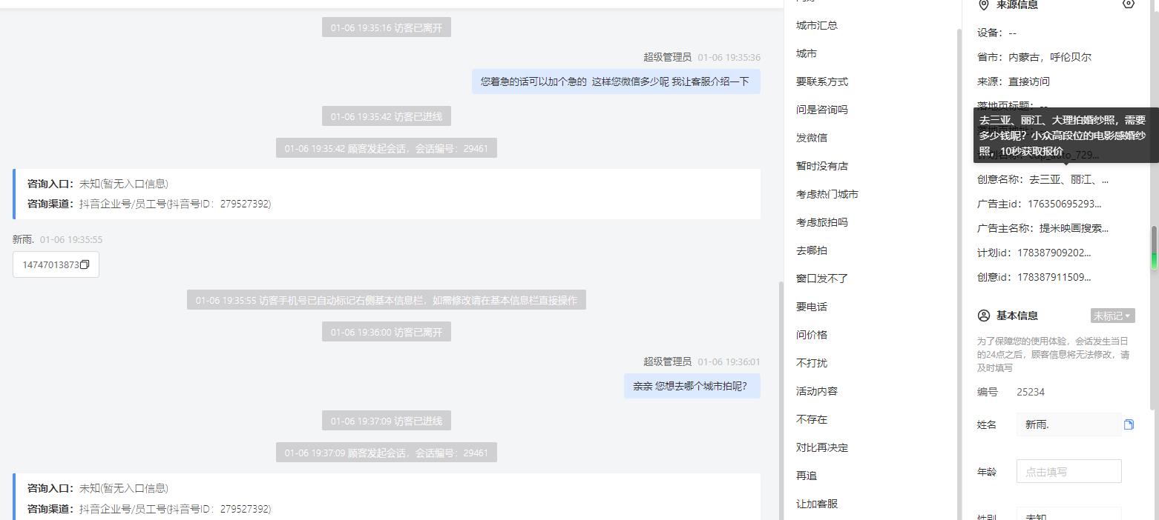
Task: Open the 未标记 tag dropdown
Action: click(1112, 316)
